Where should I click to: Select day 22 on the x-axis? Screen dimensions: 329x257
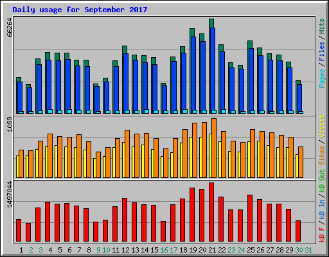pyautogui.click(x=222, y=250)
